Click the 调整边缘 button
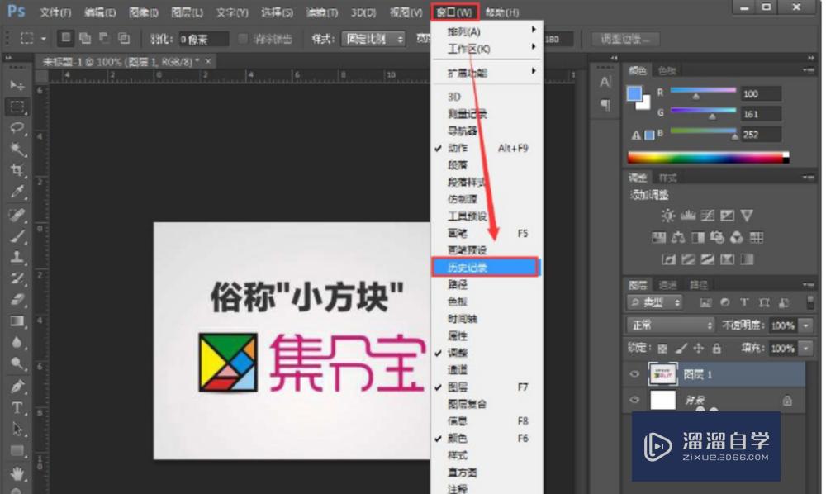Screen dimensions: 826x494 (x=624, y=40)
